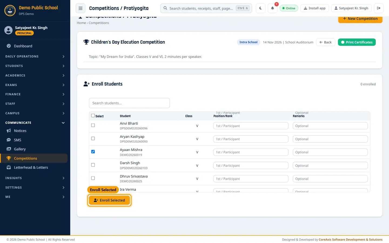The height and width of the screenshot is (243, 389).
Task: Click Position/Rank field for Anvi Bharti
Action: [251, 126]
